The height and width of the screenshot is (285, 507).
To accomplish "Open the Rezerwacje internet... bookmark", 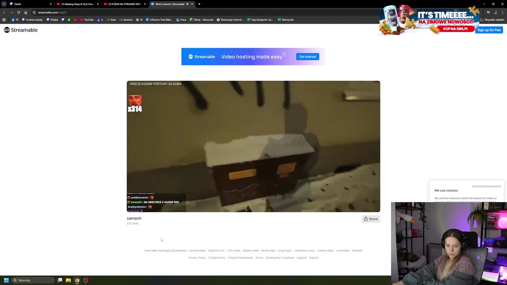I will 230,20.
